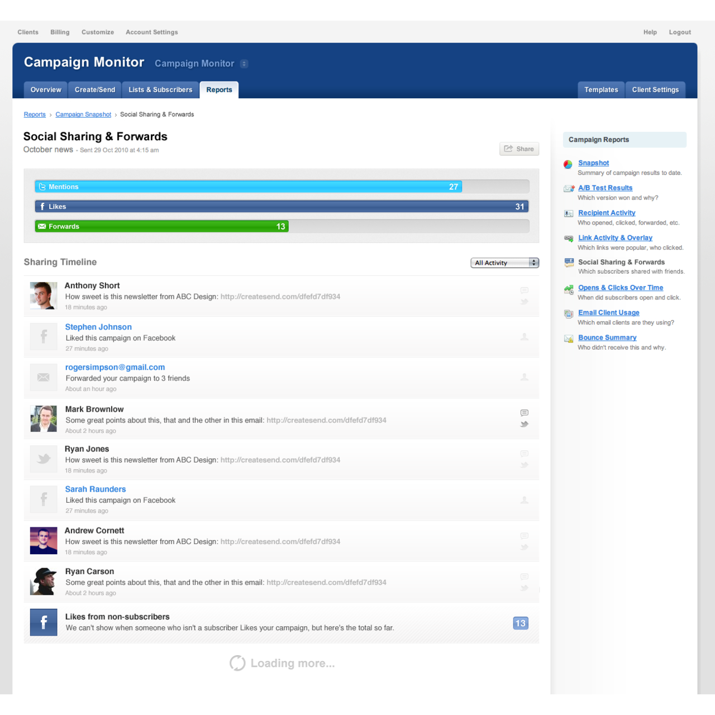Image resolution: width=715 pixels, height=715 pixels.
Task: Open the Snapshot report pie chart icon
Action: [568, 164]
